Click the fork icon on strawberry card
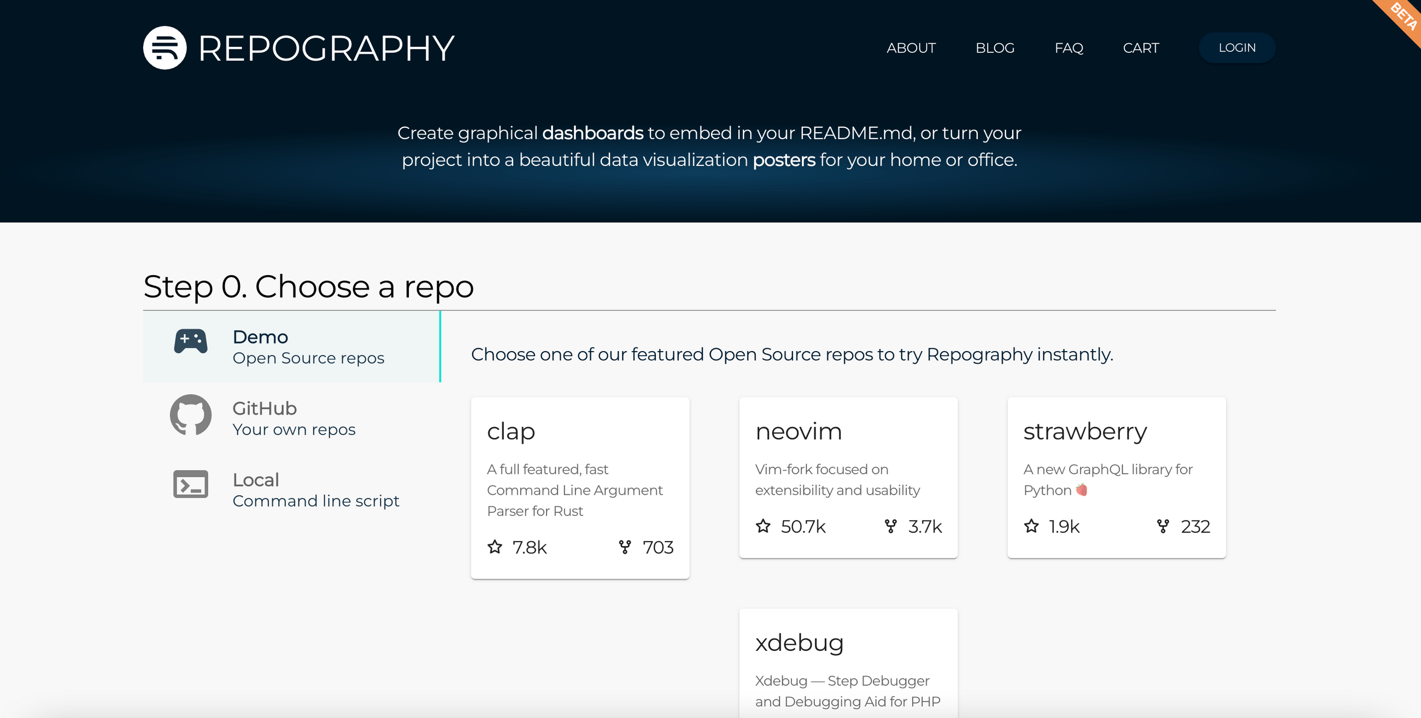Image resolution: width=1421 pixels, height=718 pixels. pyautogui.click(x=1163, y=526)
